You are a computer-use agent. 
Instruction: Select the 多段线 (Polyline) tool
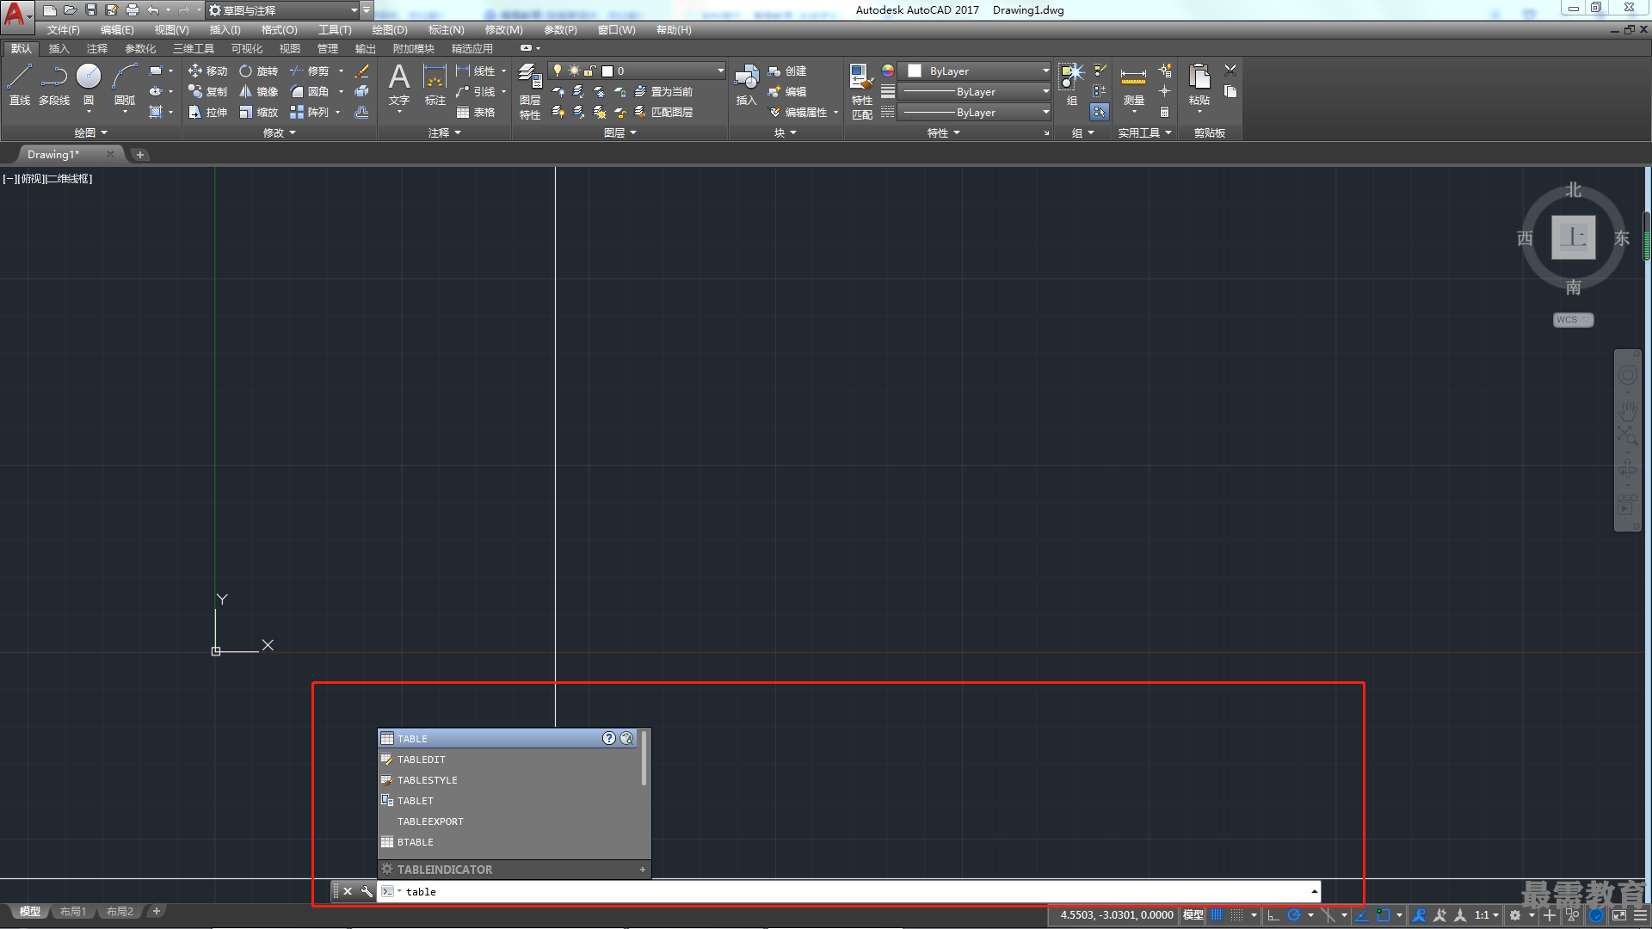pos(54,83)
